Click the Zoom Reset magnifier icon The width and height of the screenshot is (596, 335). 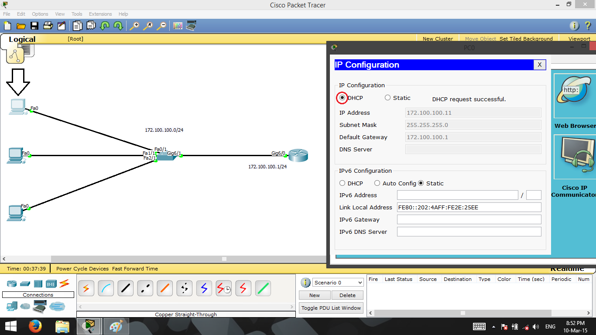148,25
